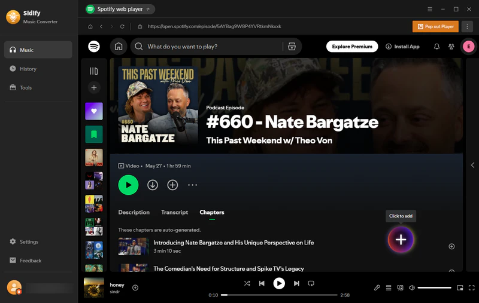Open the play queue
Viewport: 479px width, 303px height.
[388, 287]
